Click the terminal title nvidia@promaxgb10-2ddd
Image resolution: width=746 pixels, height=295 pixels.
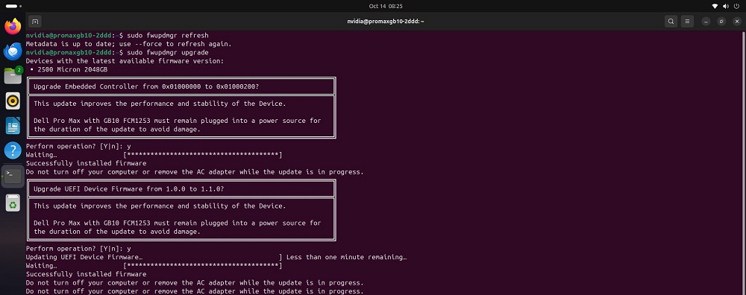pos(386,22)
